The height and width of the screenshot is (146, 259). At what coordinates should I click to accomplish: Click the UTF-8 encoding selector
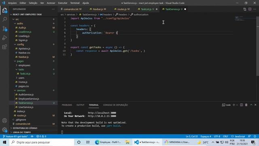point(217,136)
